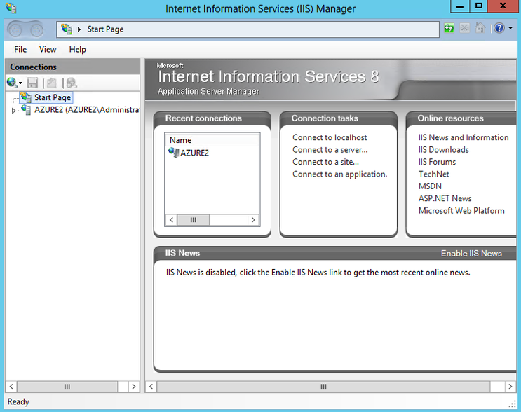Click the Refresh page green icon
Screen dimensions: 521x412
point(449,28)
